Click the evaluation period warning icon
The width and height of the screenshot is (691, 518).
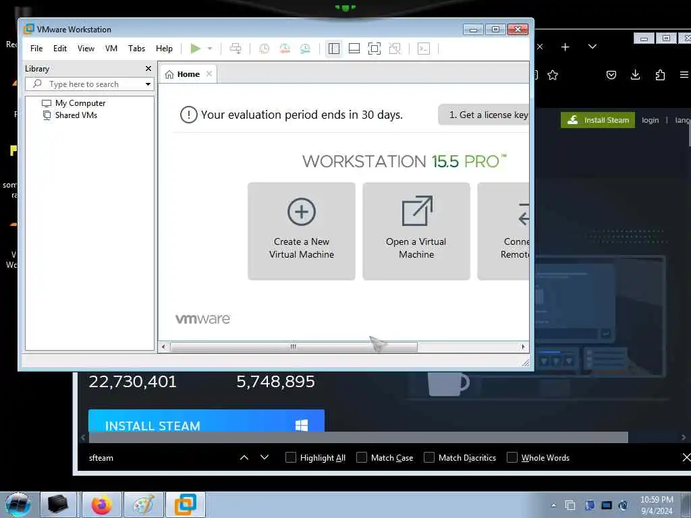(189, 115)
